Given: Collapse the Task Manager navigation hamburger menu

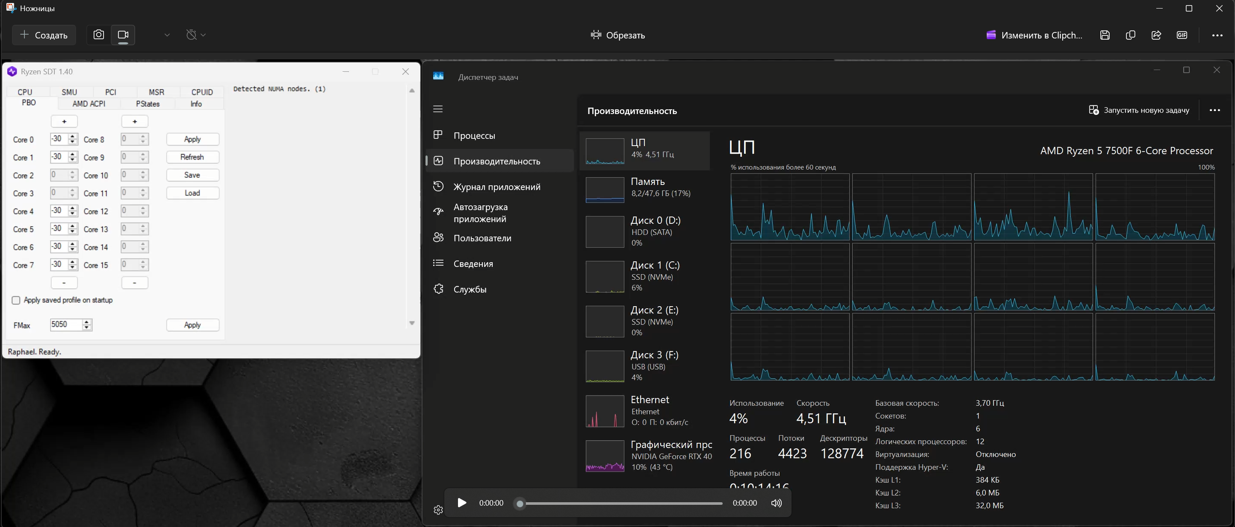Looking at the screenshot, I should [438, 109].
